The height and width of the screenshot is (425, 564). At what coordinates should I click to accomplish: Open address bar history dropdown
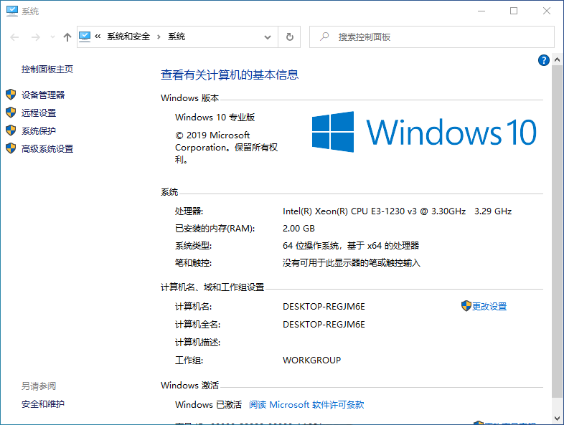click(267, 37)
